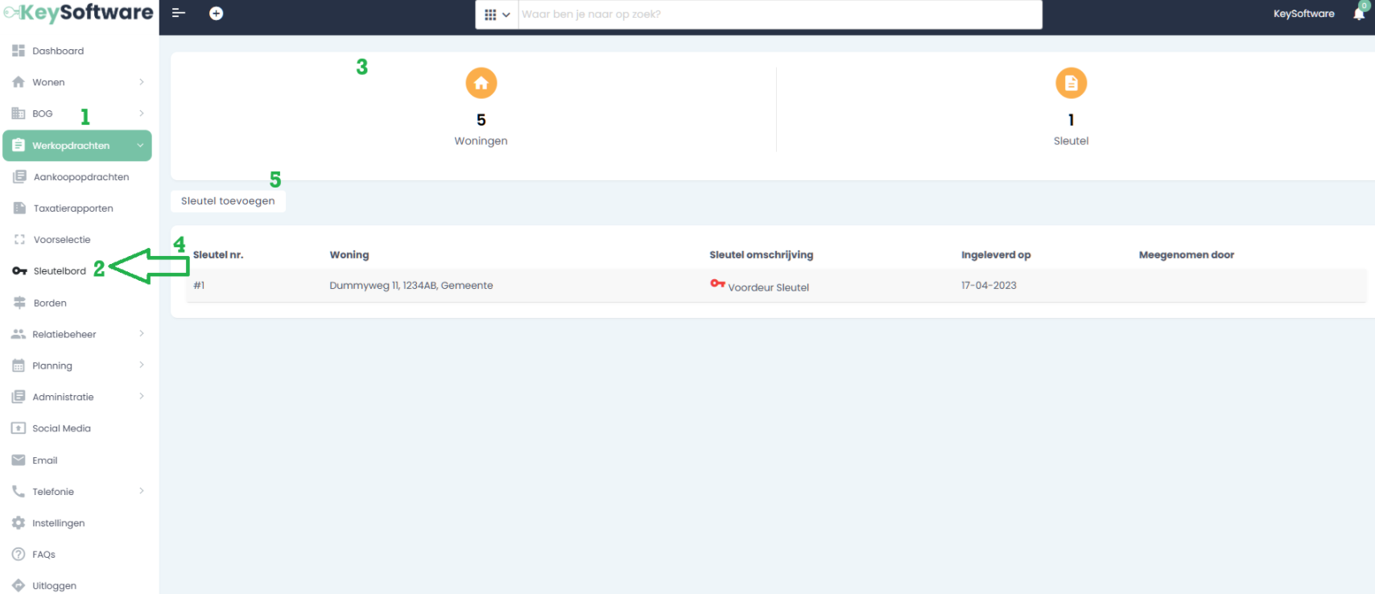
Task: Click the Taxatierapporten document icon
Action: [x=19, y=208]
